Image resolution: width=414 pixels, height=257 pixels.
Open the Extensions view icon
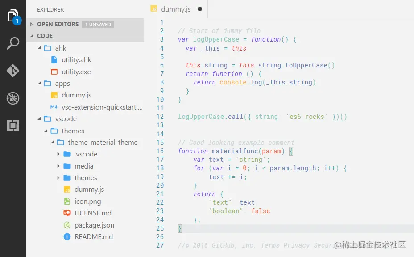[13, 126]
